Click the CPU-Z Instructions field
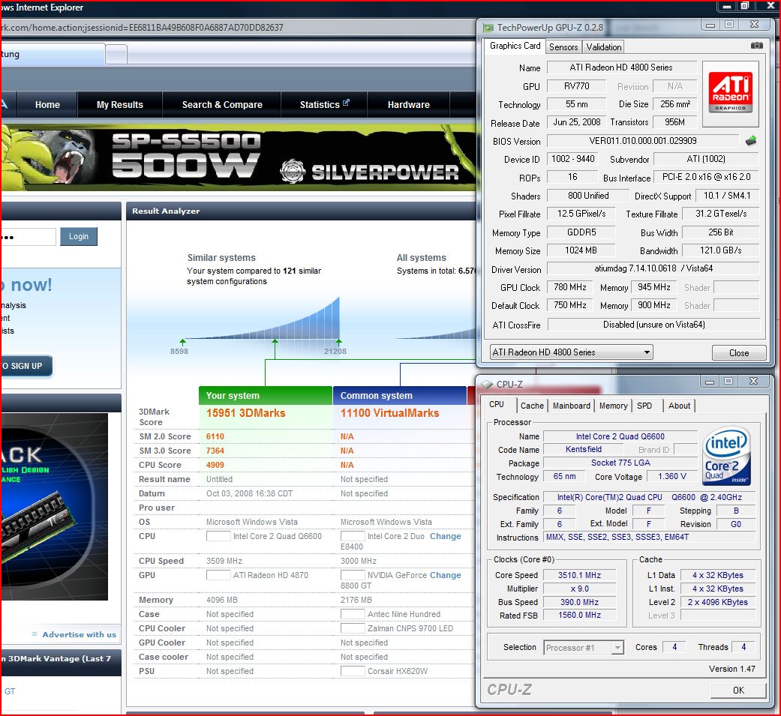Screen dimensions: 781x716 pos(650,538)
